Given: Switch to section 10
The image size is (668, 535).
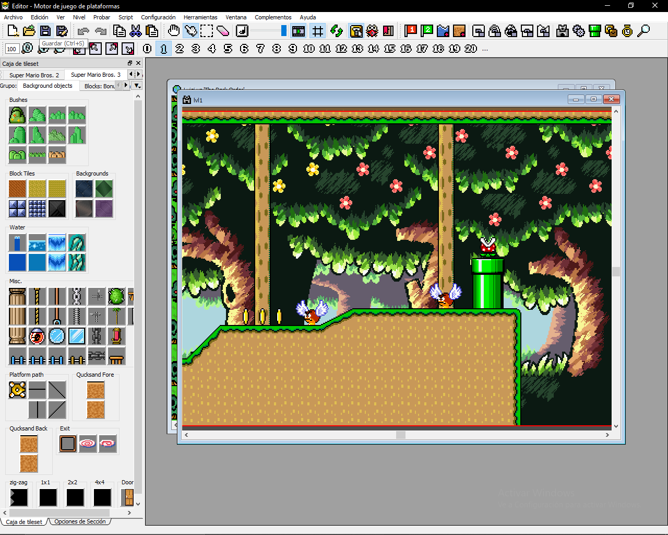Looking at the screenshot, I should click(309, 49).
